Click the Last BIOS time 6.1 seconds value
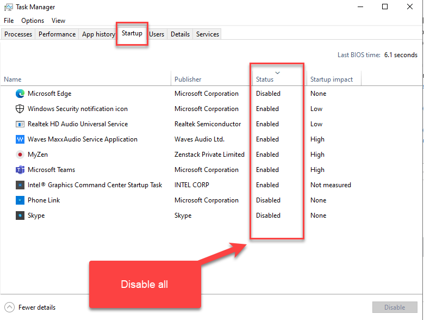The width and height of the screenshot is (424, 320). click(x=401, y=55)
